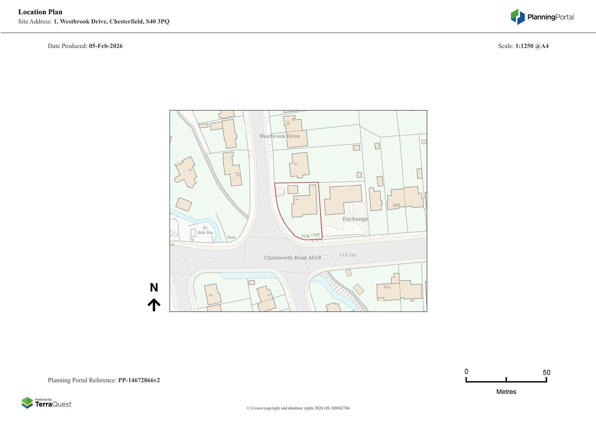Click the Exchange building on the map
This screenshot has width=596, height=422.
342,199
